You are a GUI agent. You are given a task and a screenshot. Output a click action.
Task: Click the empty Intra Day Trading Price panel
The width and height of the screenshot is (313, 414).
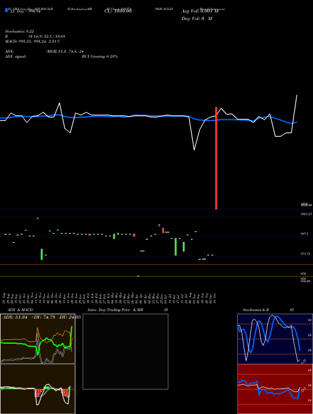[125, 351]
